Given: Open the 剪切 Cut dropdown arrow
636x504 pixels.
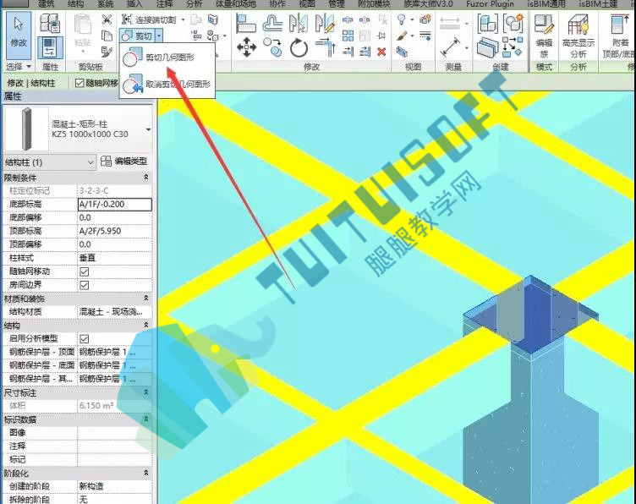Looking at the screenshot, I should (159, 36).
